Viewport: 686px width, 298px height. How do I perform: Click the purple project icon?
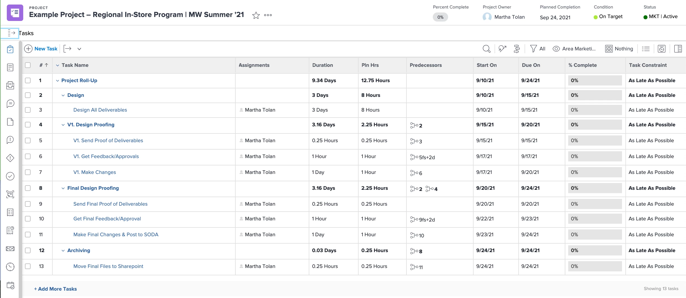tap(15, 13)
